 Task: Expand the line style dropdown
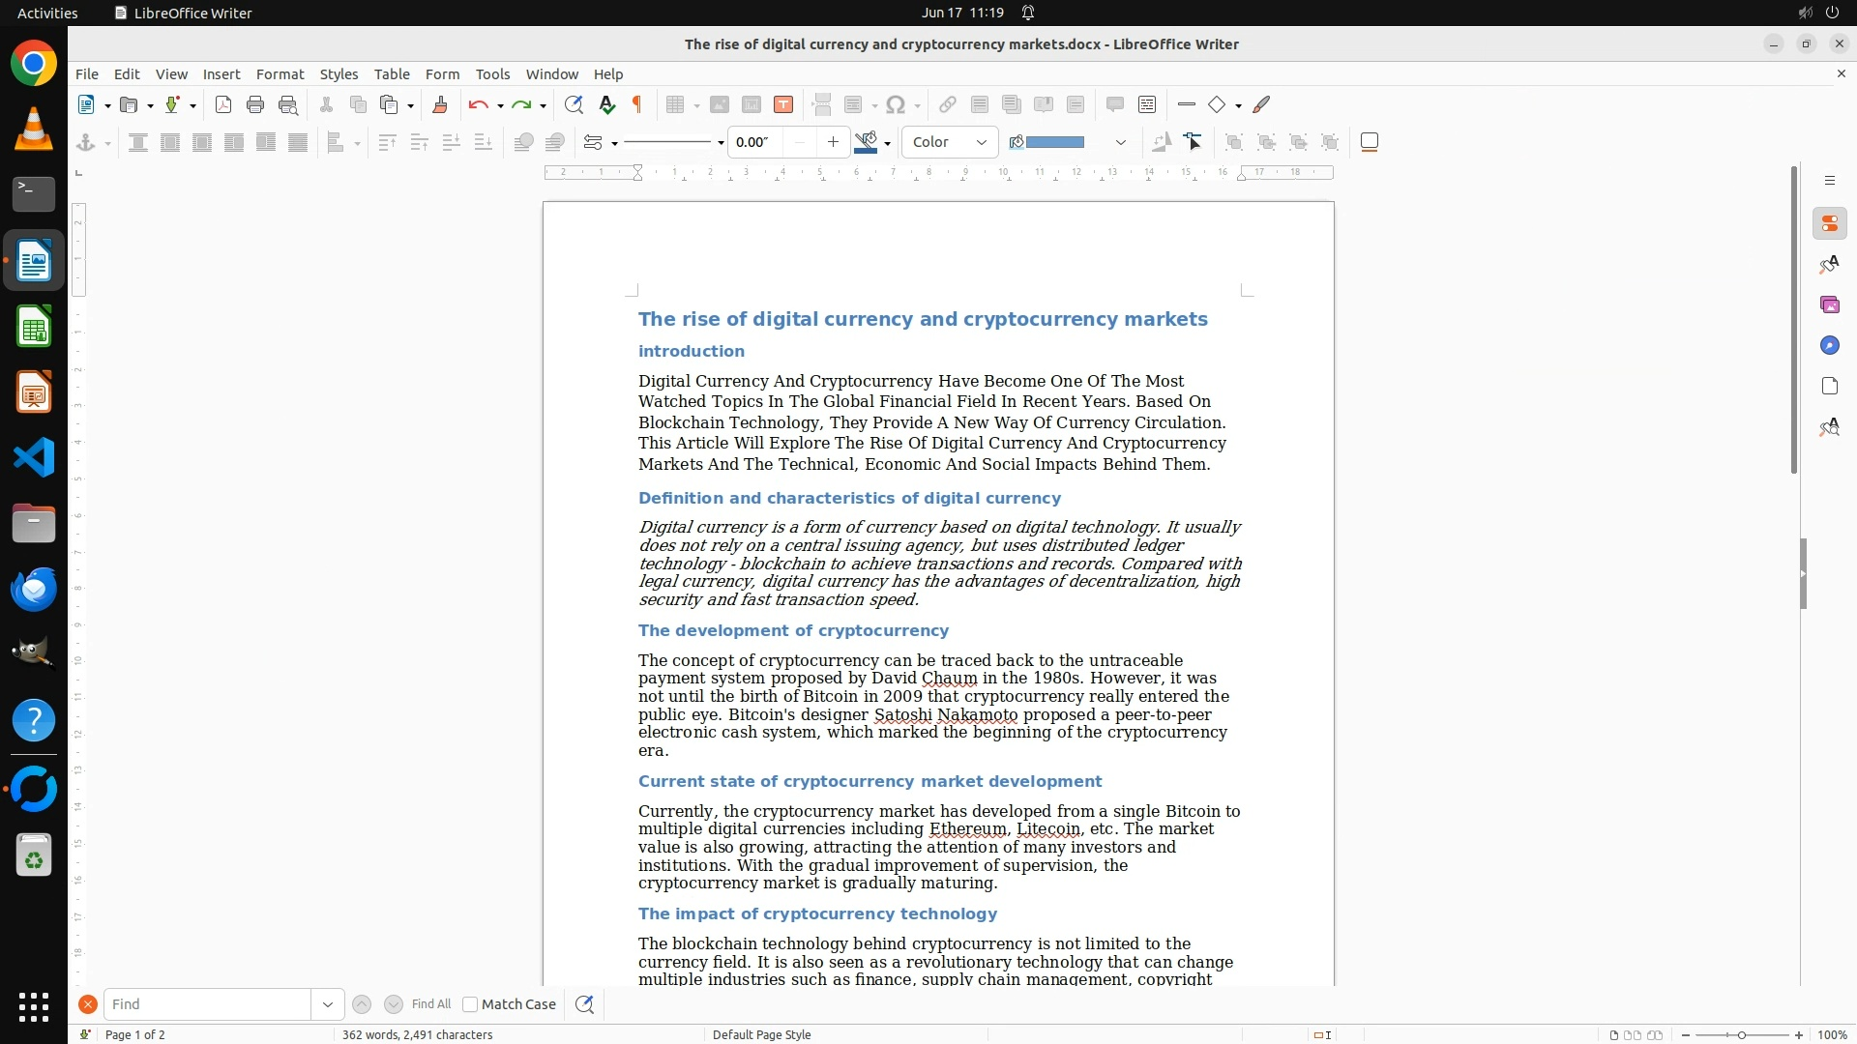(x=721, y=143)
